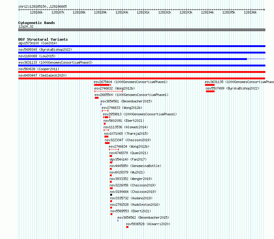
Task: Click the DGV Structural Variants track title
Action: [43, 39]
